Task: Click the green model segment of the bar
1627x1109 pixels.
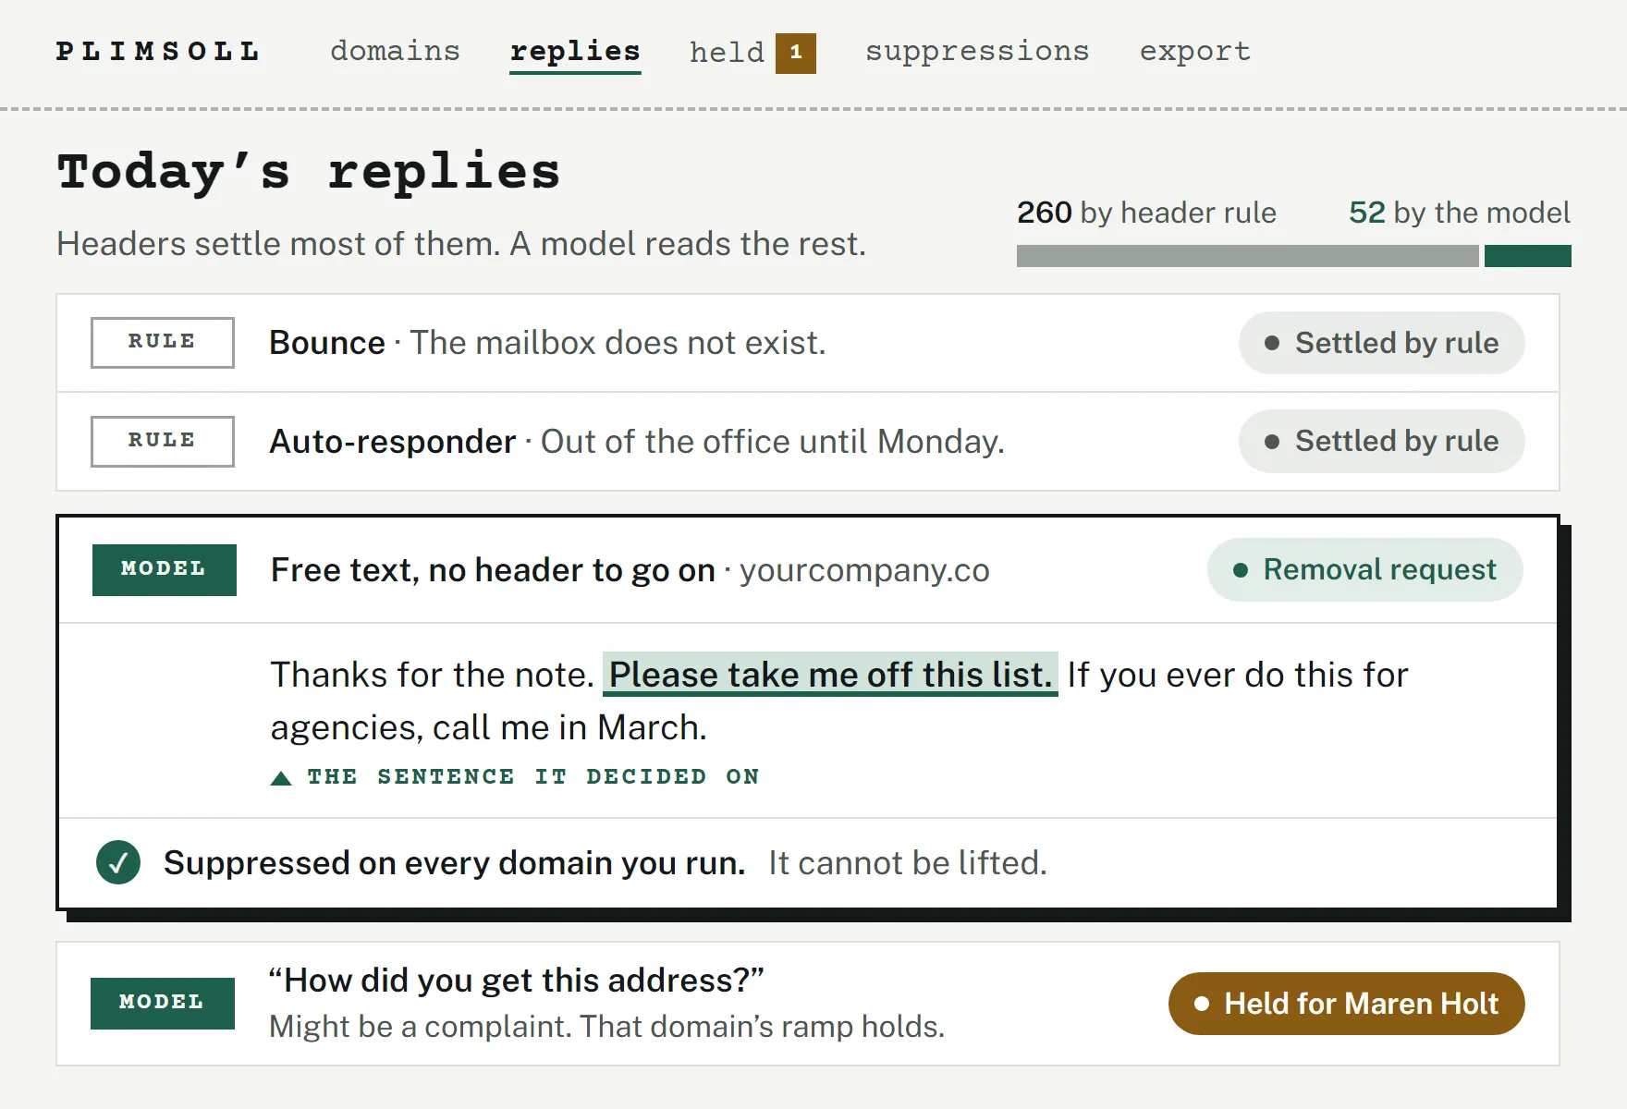Action: pyautogui.click(x=1527, y=256)
